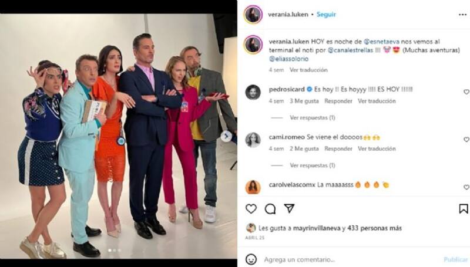Like the post with the heart icon
This screenshot has width=470, height=267.
pyautogui.click(x=251, y=209)
